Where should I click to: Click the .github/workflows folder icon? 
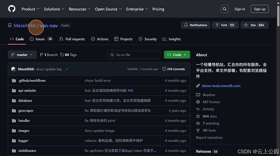tap(14, 80)
